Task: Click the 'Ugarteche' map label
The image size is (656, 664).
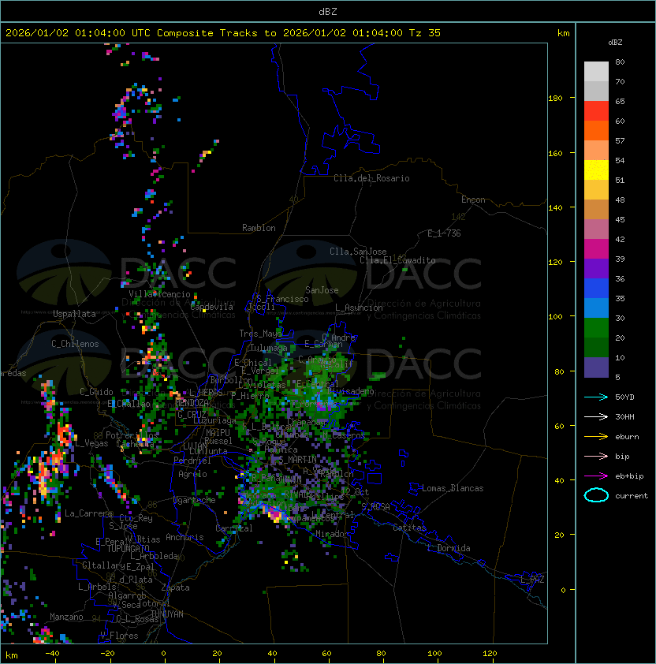Action: point(195,500)
